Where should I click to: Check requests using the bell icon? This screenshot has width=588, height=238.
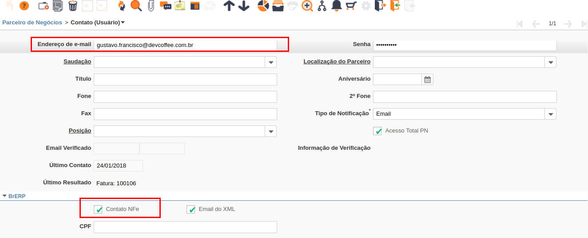[337, 6]
